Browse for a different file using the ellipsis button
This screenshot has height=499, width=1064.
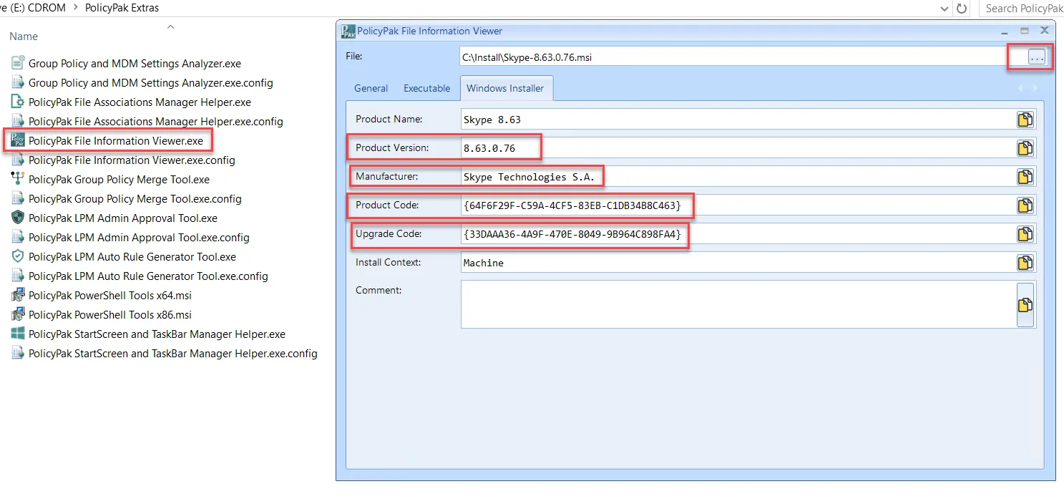pos(1030,57)
